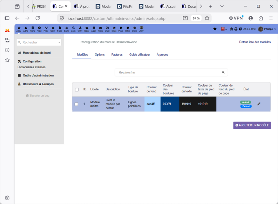Click the pencil edit icon for Modèle maître
278x204 pixels.
tap(259, 104)
